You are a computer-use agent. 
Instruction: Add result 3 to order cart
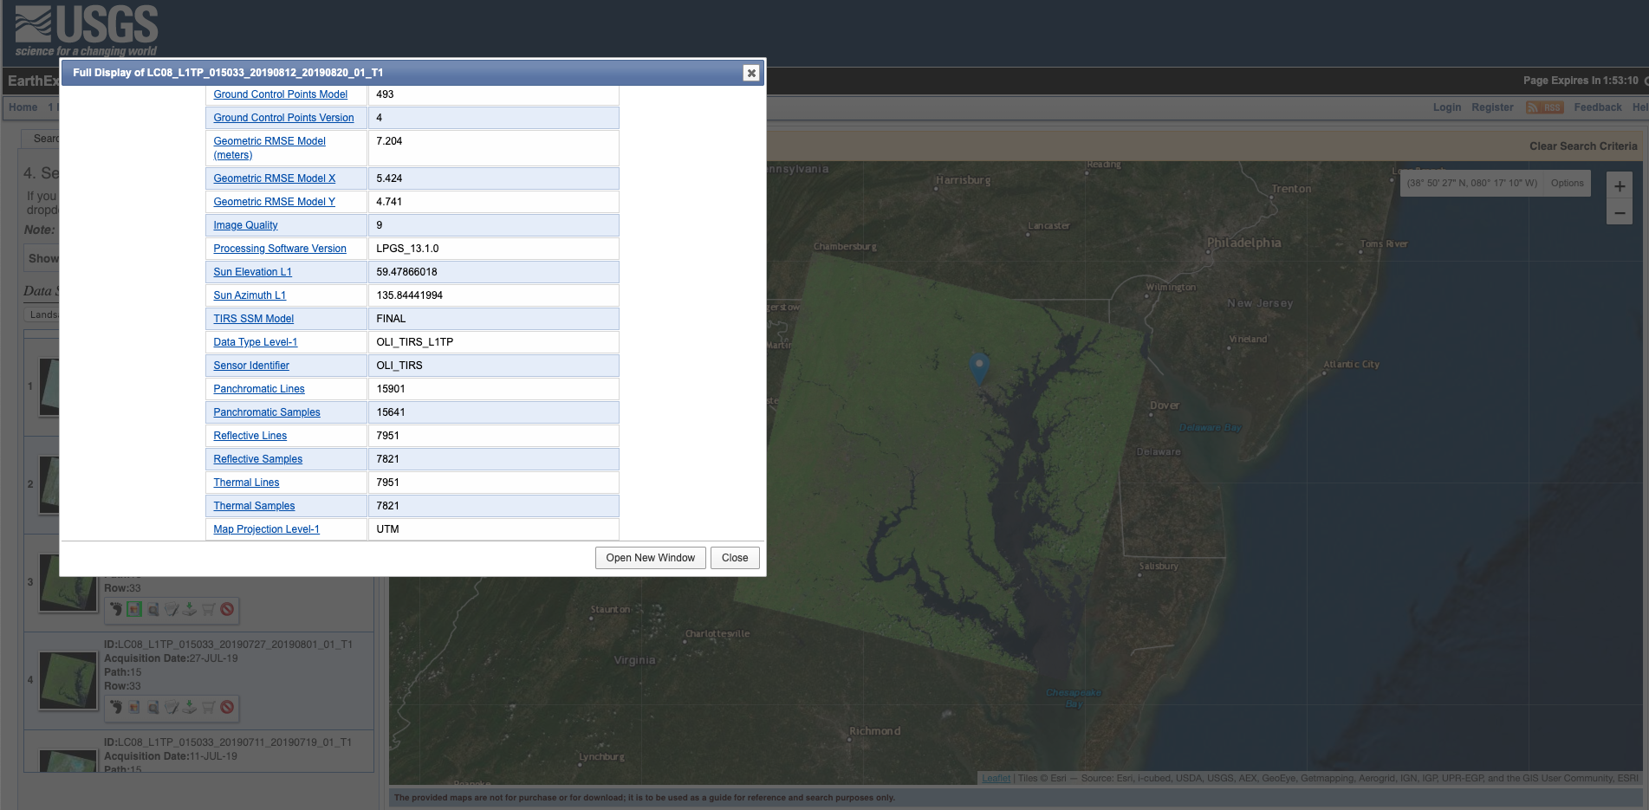208,609
